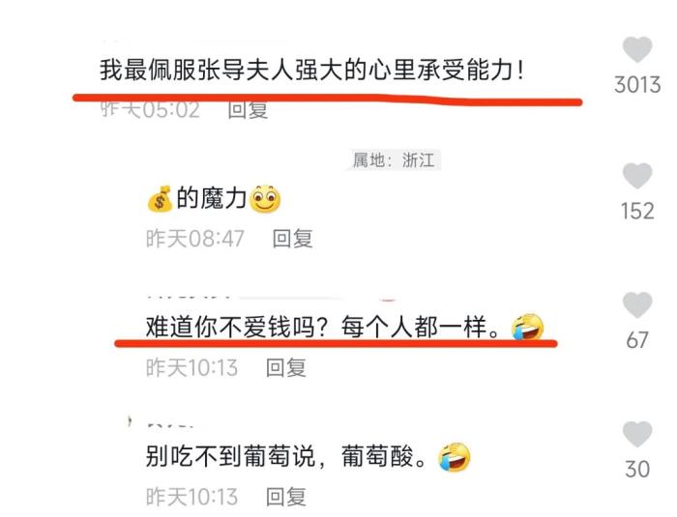Reply to the 葡萄酸 comment

click(286, 497)
